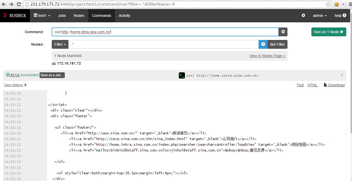Focus the node filter input field

coord(163,44)
